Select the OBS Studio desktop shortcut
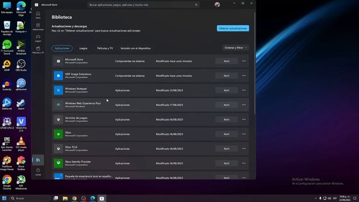 (21, 65)
